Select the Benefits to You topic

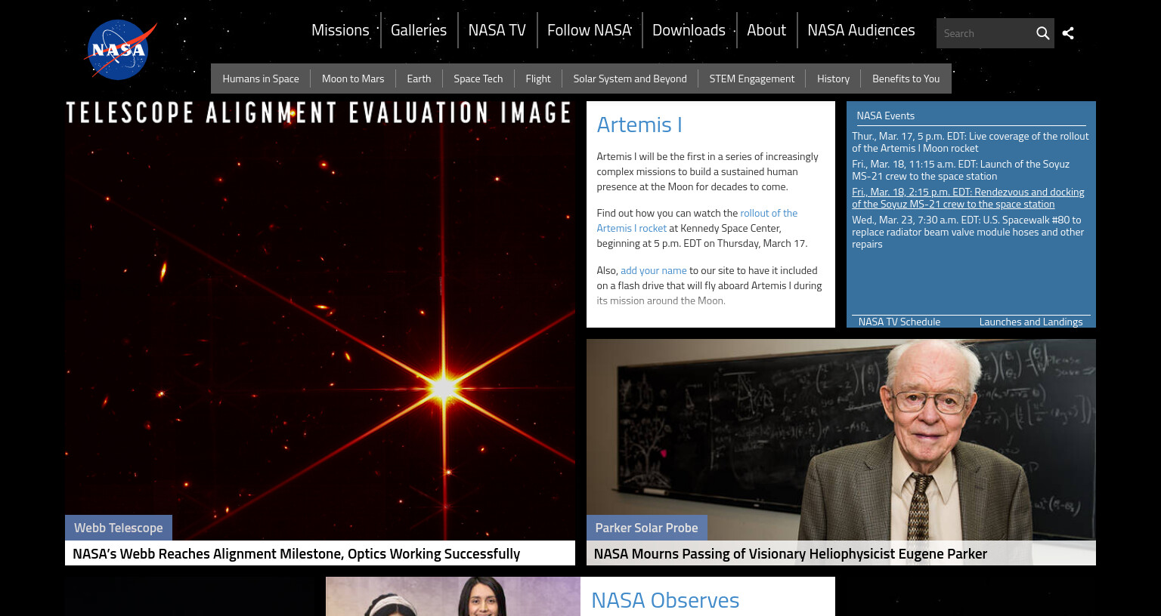click(906, 79)
